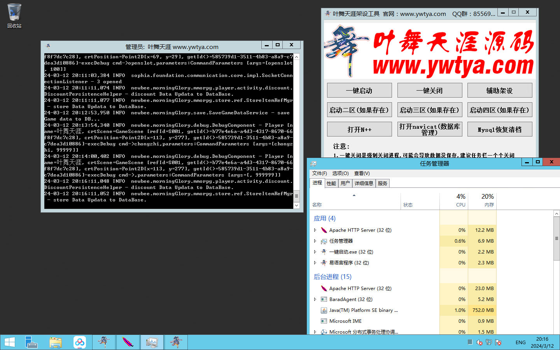Open the Baidu cloud taskbar icon
The height and width of the screenshot is (350, 560).
80,342
